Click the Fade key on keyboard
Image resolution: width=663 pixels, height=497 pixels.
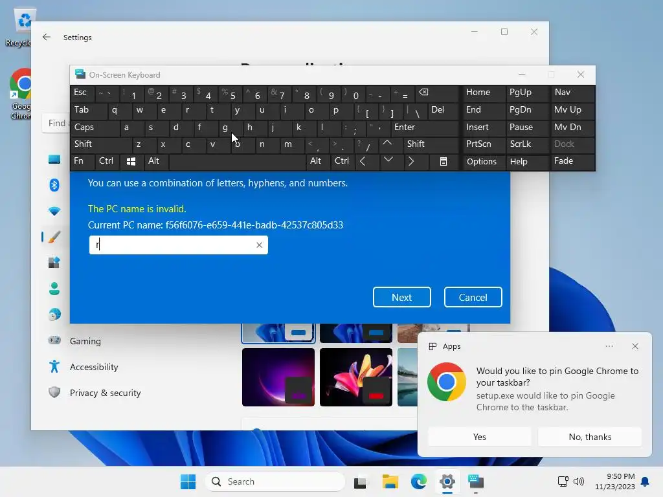point(572,161)
